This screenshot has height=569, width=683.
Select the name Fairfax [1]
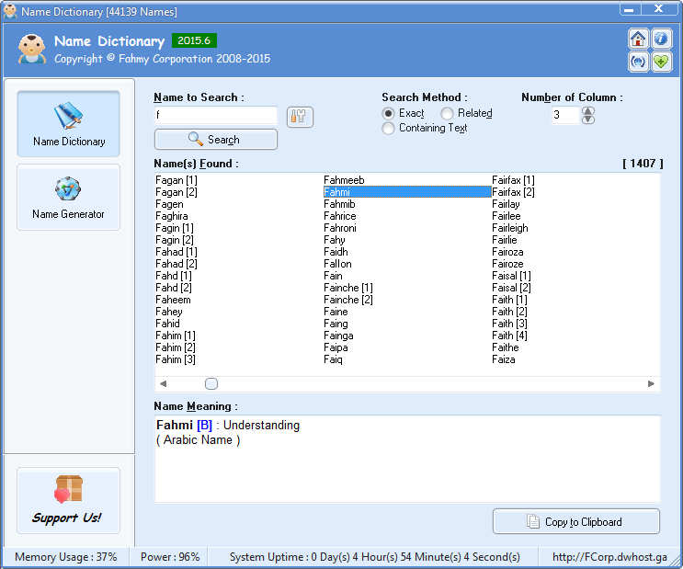point(513,180)
